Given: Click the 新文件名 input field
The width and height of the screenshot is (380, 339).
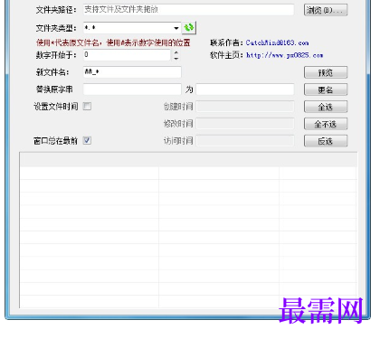Looking at the screenshot, I should pyautogui.click(x=132, y=72).
